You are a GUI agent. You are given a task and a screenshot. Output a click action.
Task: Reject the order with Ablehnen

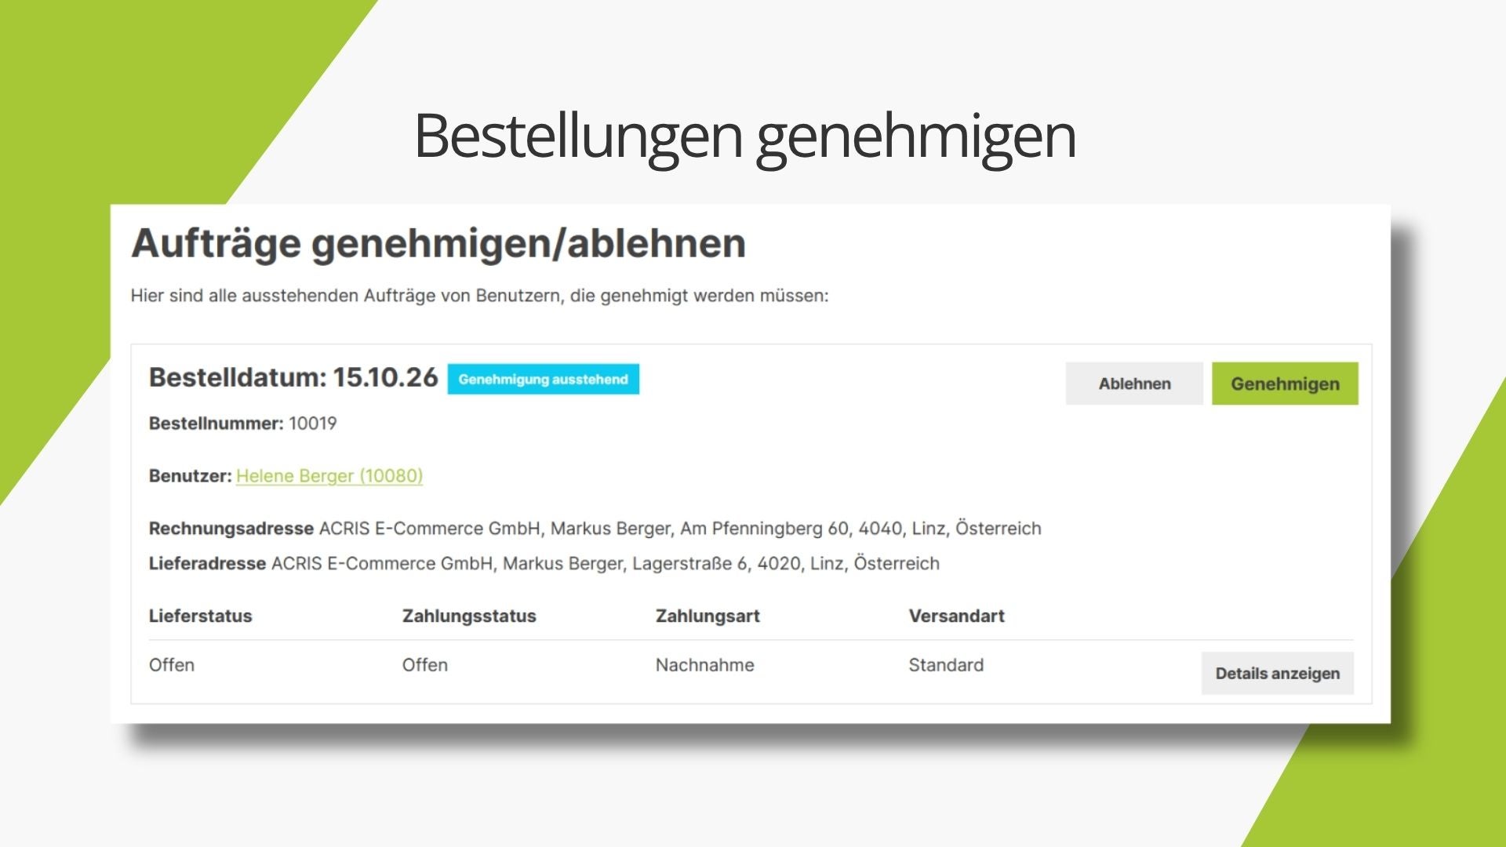pos(1134,384)
